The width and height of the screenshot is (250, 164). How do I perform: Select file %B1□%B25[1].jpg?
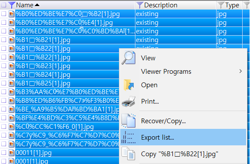(x=43, y=83)
